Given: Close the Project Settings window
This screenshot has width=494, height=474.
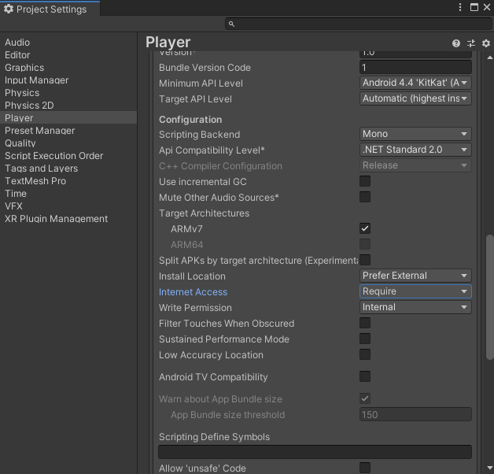Looking at the screenshot, I should pyautogui.click(x=487, y=7).
